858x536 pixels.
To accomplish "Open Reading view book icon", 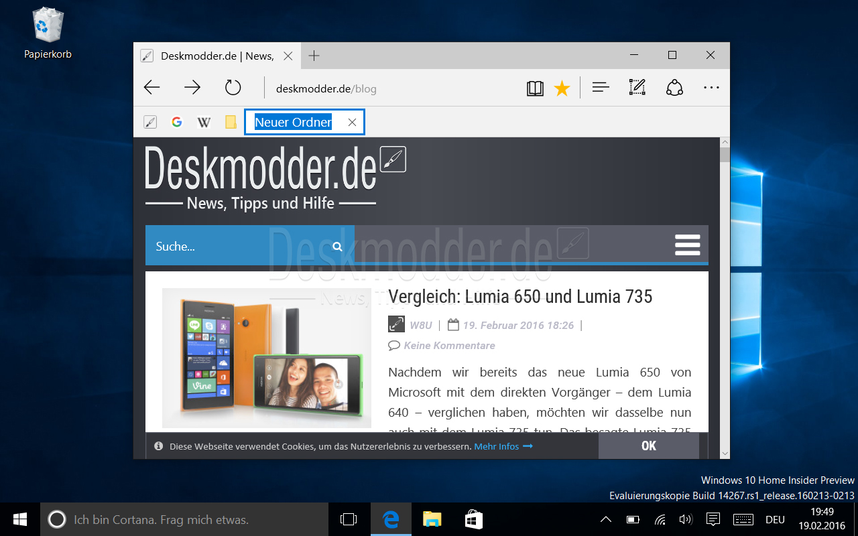I will click(535, 88).
